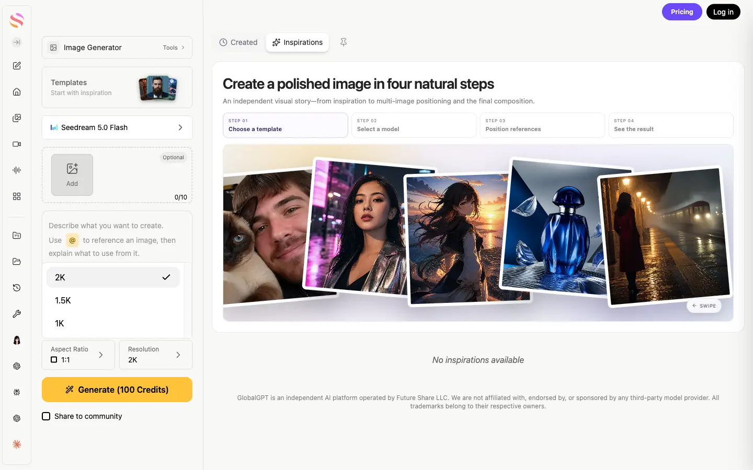Open the Resolution 2K selector

[x=156, y=355]
